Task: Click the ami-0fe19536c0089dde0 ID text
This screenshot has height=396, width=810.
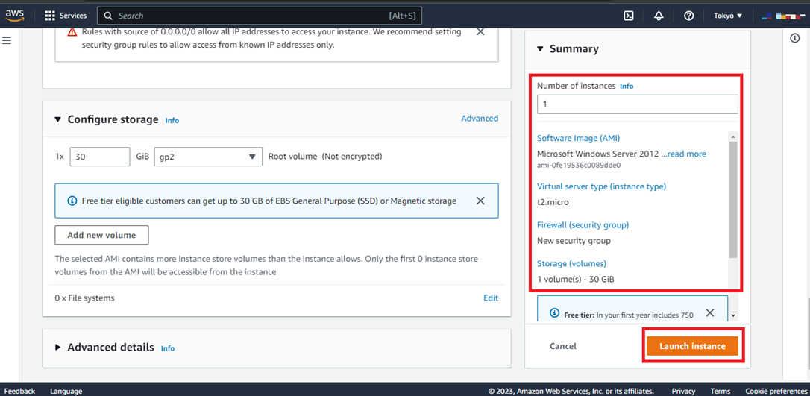Action: 579,166
